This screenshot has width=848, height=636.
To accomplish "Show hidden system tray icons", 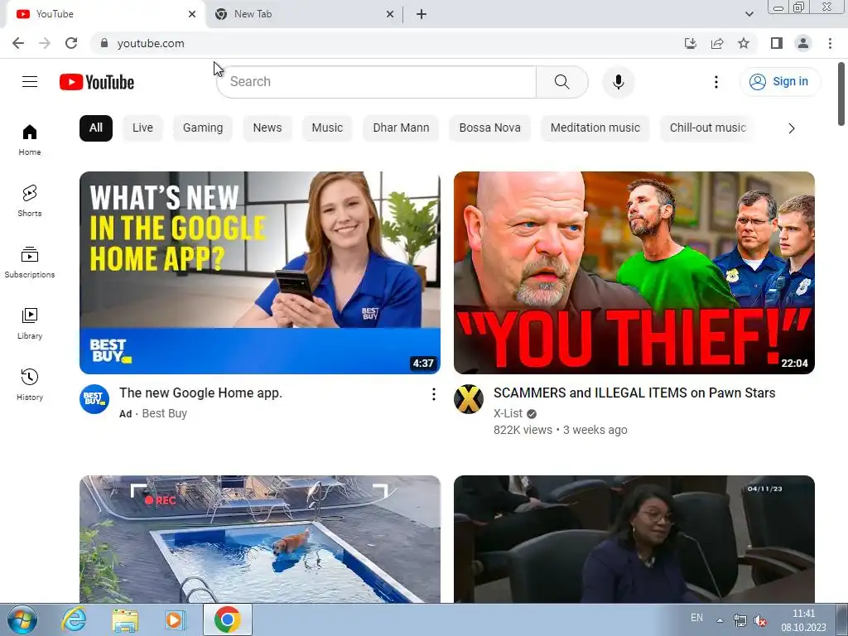I will click(720, 620).
